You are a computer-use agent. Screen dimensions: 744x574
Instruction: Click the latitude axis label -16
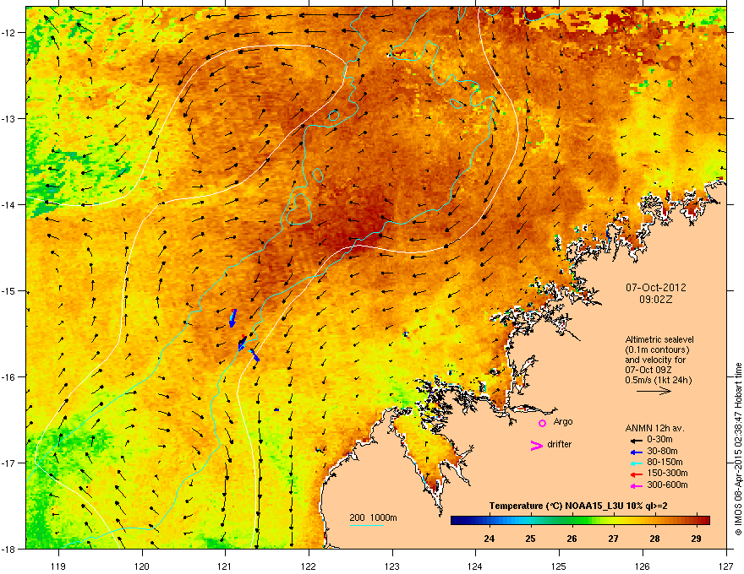(x=8, y=377)
